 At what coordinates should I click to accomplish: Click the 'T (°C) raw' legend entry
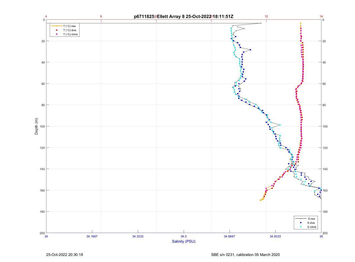(x=69, y=26)
